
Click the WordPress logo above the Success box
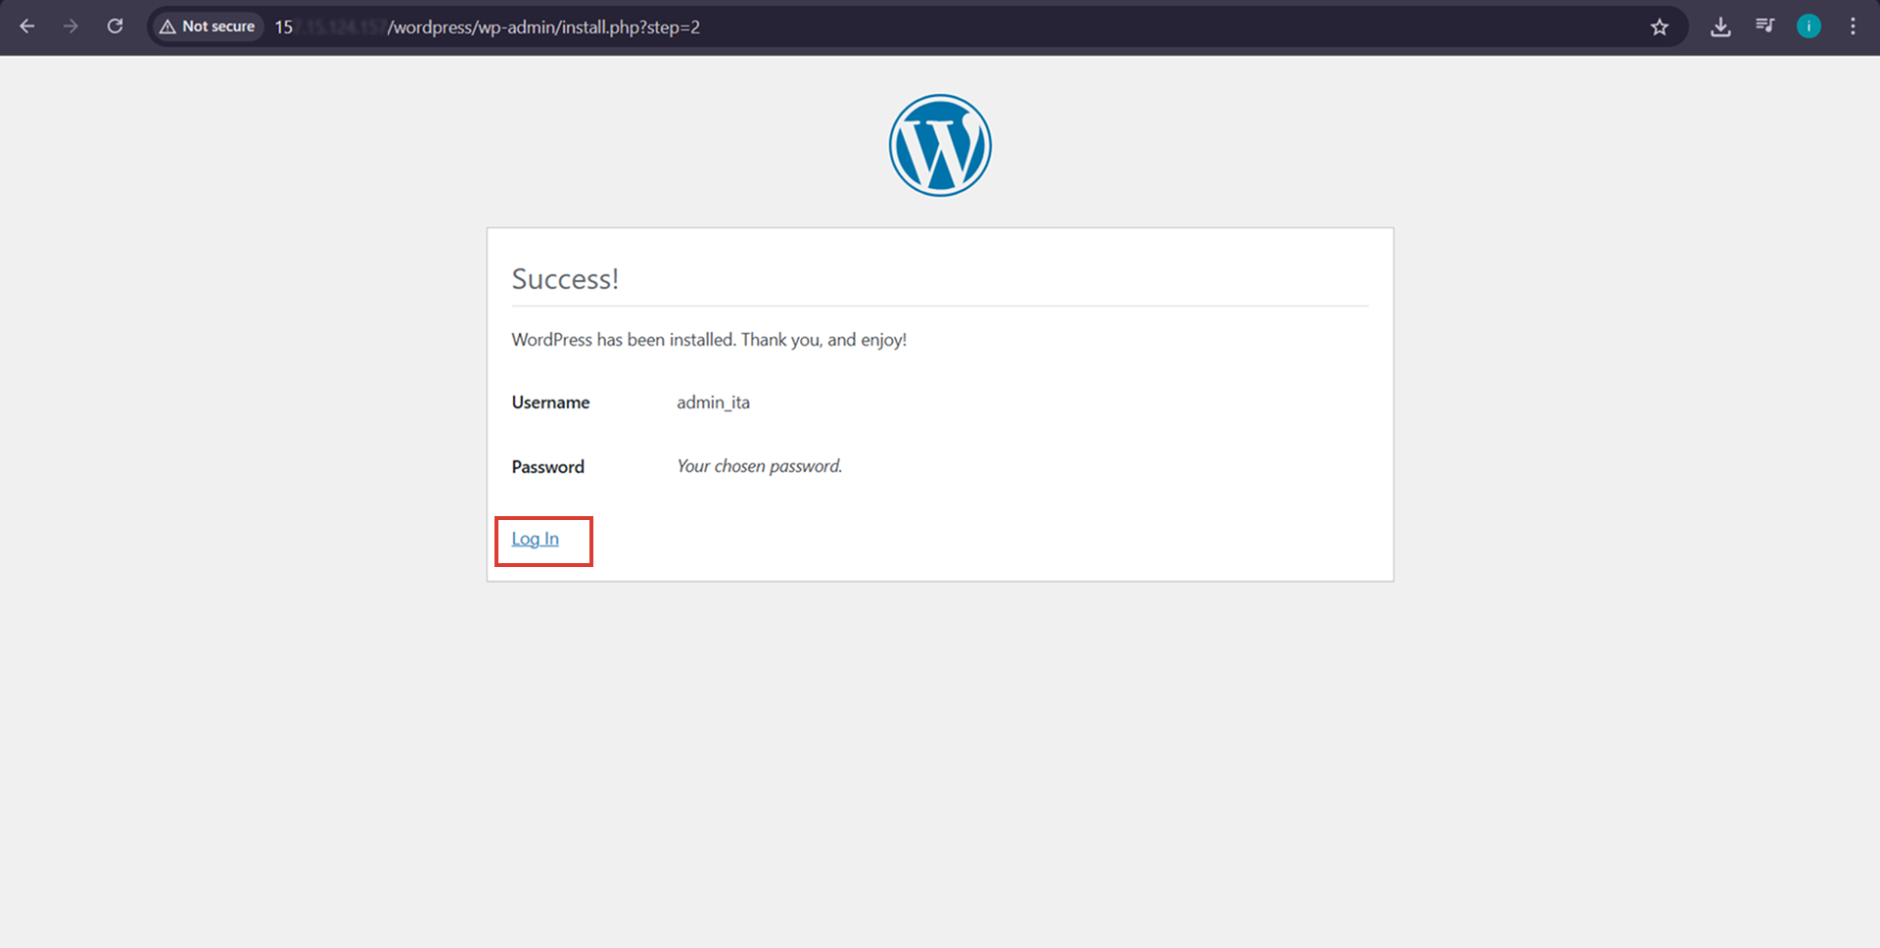pos(939,144)
